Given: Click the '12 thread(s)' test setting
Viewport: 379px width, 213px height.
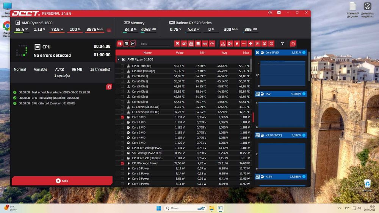Looking at the screenshot, I should pos(100,69).
